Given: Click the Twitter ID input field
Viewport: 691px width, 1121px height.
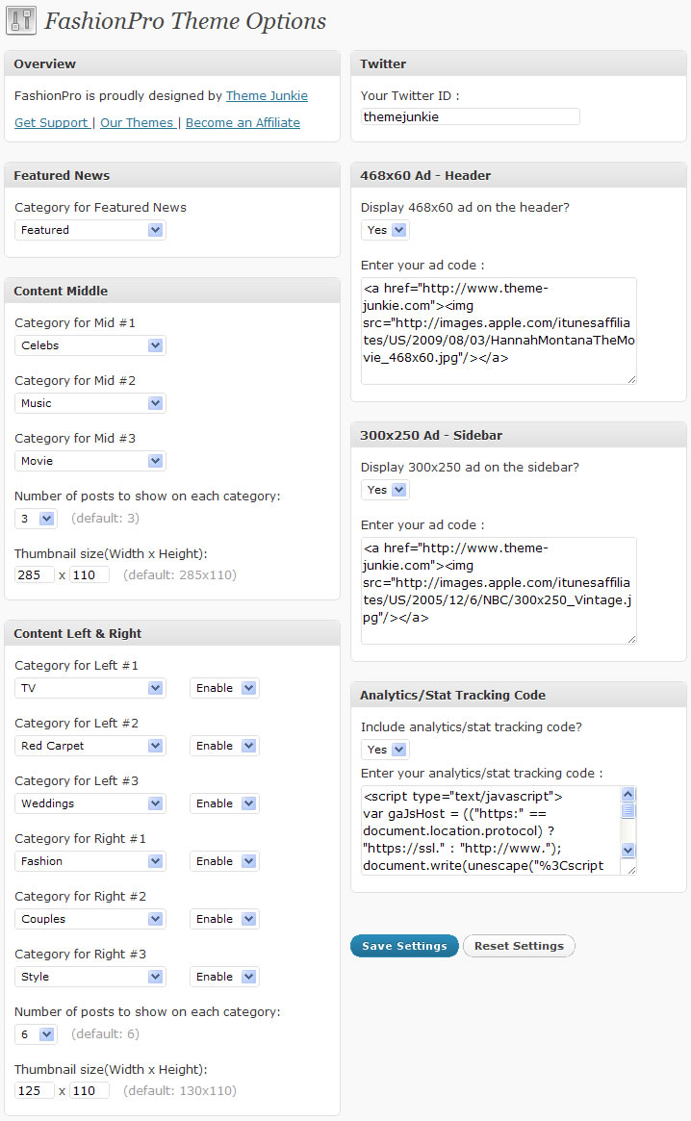Looking at the screenshot, I should pos(470,116).
